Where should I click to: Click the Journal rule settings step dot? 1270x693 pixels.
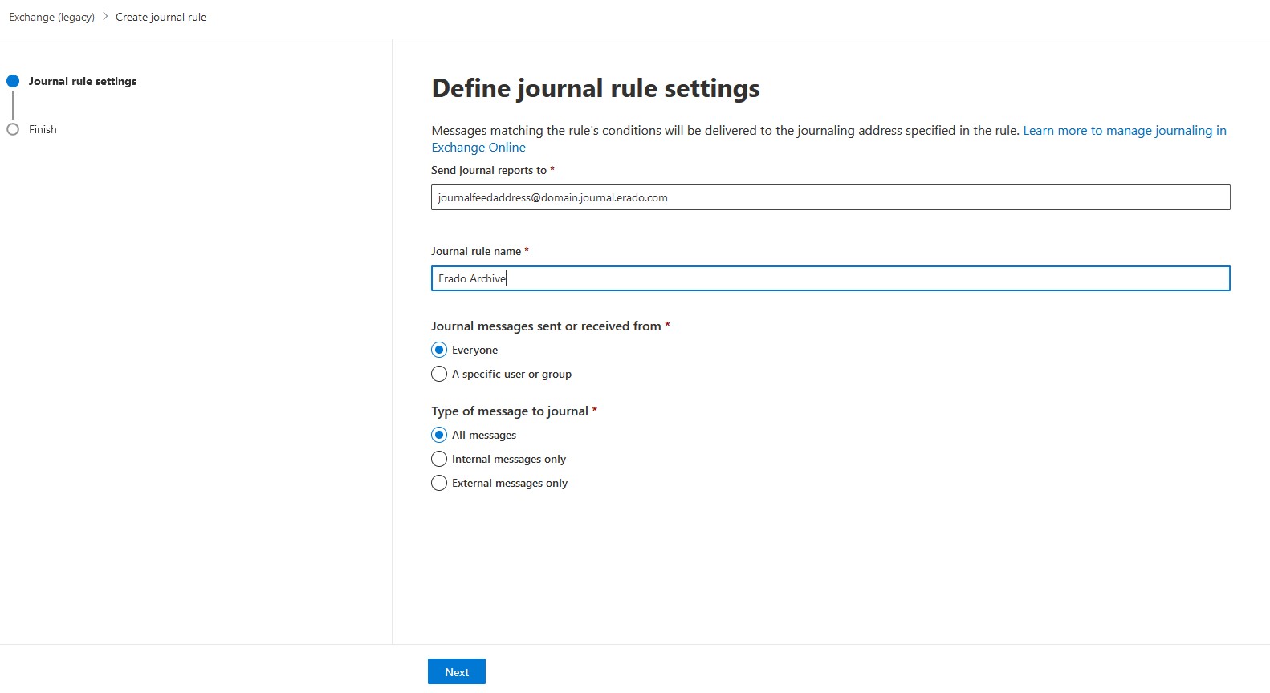[x=13, y=81]
